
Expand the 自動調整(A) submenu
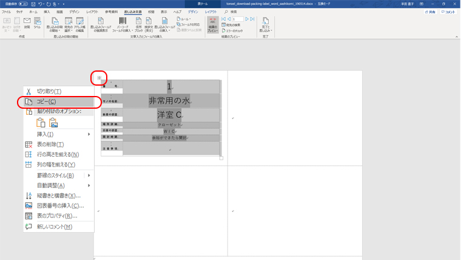point(89,186)
